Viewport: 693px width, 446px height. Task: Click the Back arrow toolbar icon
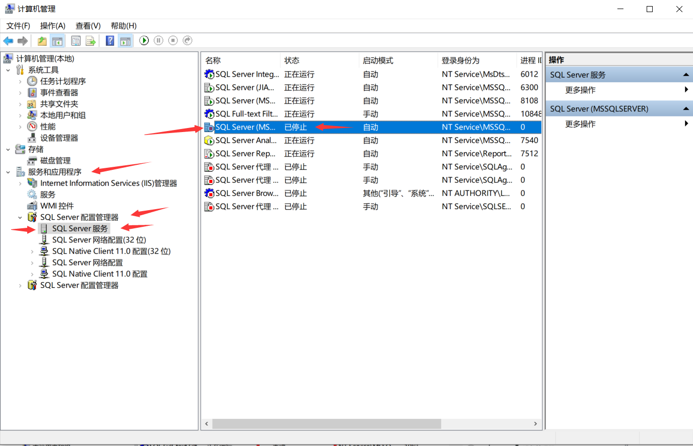[x=9, y=41]
